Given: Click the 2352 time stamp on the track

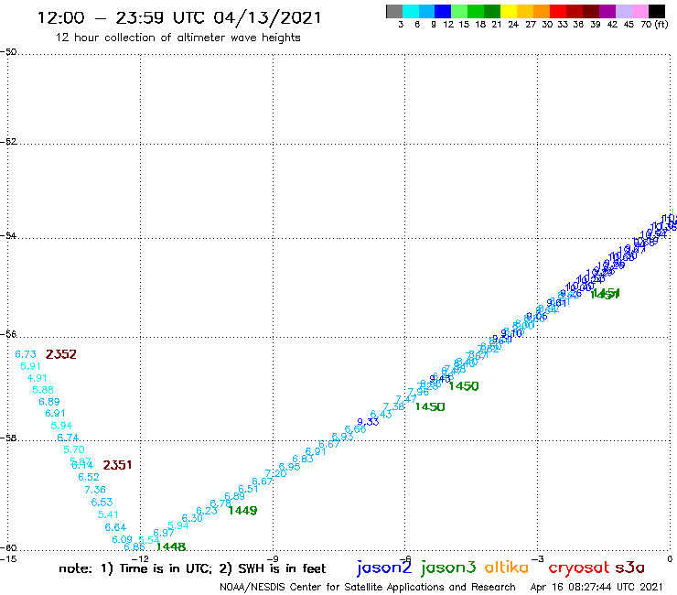Looking at the screenshot, I should (61, 354).
